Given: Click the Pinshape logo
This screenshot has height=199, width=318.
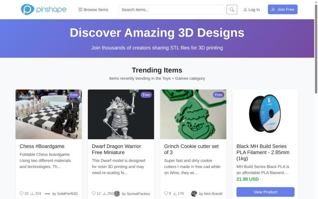Looking at the screenshot, I should click(x=44, y=10).
